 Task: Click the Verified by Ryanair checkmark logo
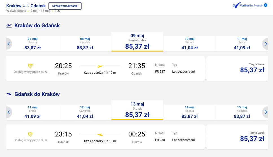pyautogui.click(x=236, y=5)
